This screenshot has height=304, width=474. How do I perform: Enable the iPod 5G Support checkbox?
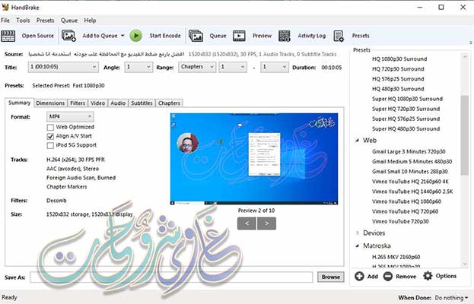[x=50, y=145]
